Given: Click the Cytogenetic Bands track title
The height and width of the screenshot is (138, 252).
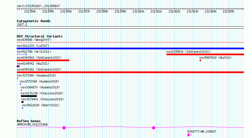Looking at the screenshot, I should pos(34,21).
